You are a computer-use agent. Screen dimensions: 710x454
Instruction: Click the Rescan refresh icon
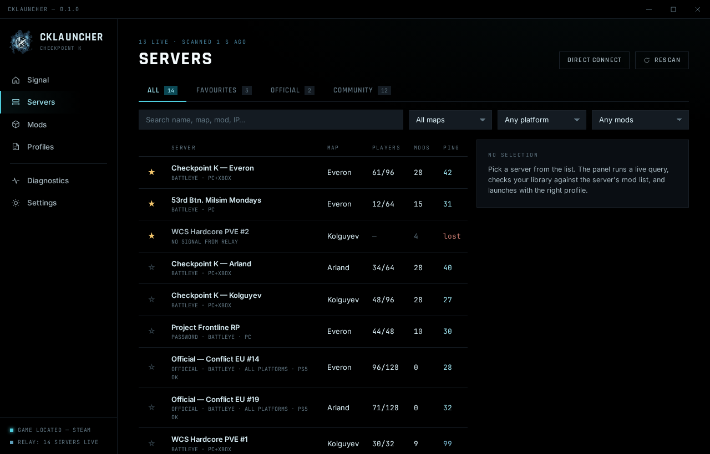coord(647,60)
